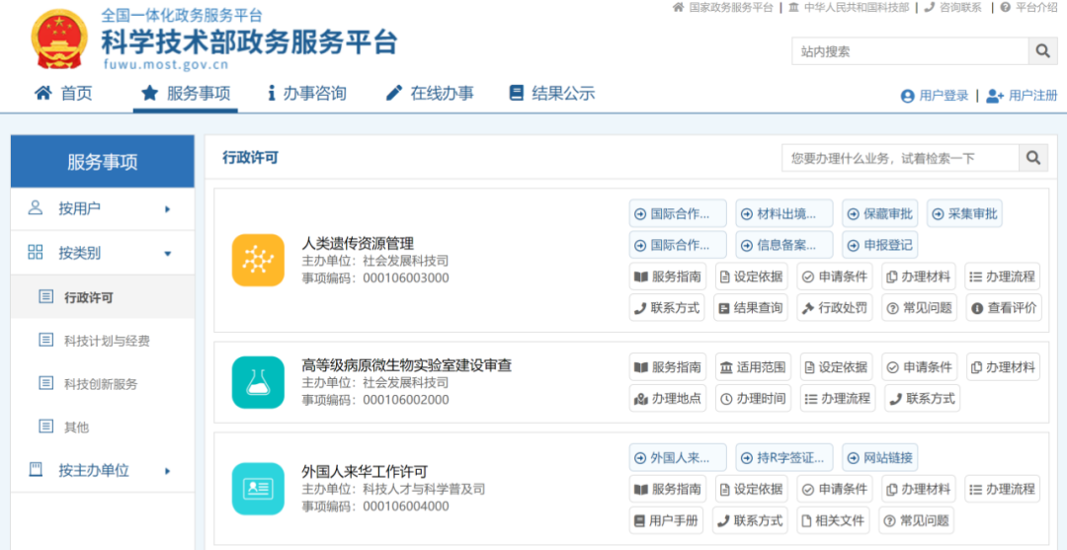The width and height of the screenshot is (1067, 550).
Task: Switch to the 办事咨询 navigation tab
Action: click(x=307, y=94)
